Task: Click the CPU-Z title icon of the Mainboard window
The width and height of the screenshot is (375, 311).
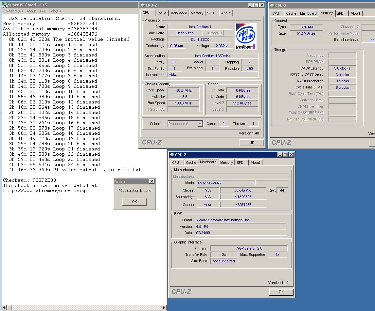Action: pos(172,155)
